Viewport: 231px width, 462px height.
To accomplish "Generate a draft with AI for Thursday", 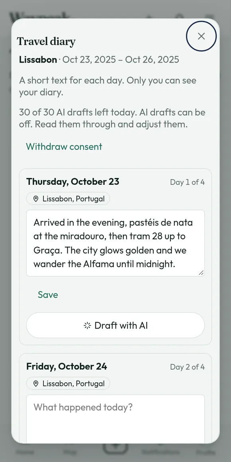I will point(115,325).
